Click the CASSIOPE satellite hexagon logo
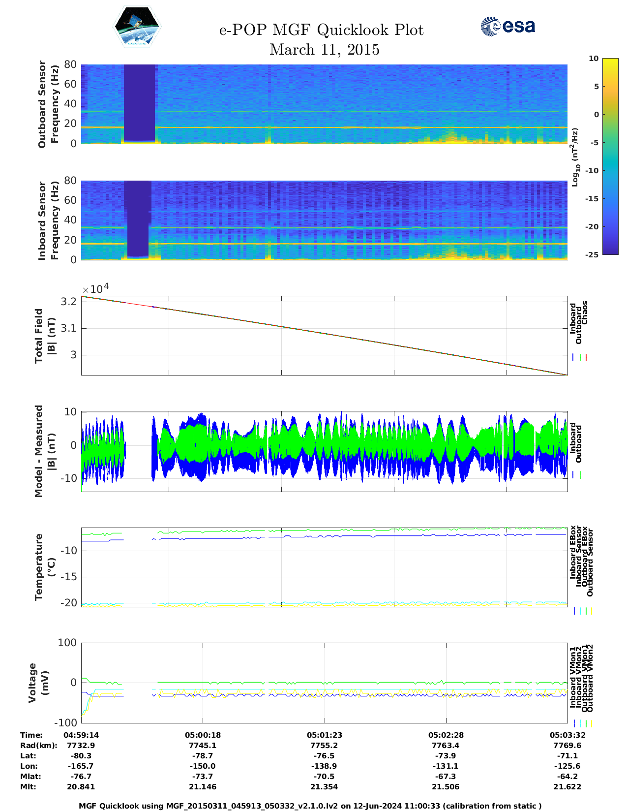 tap(137, 27)
